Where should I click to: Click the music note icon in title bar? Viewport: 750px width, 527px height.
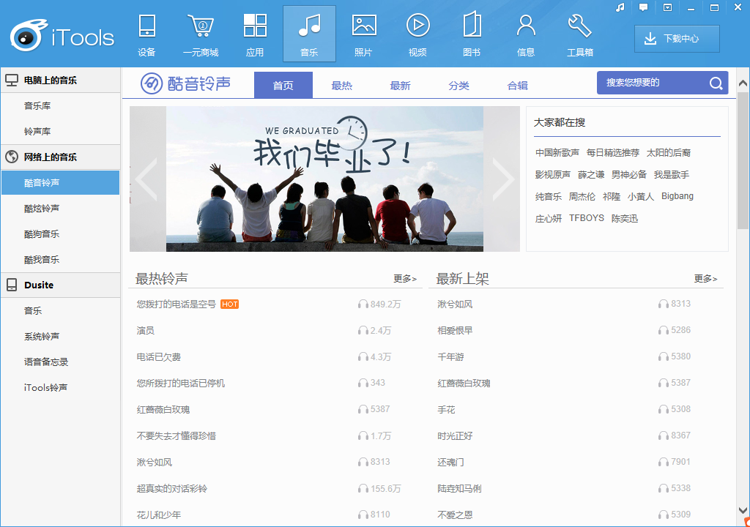pos(620,7)
